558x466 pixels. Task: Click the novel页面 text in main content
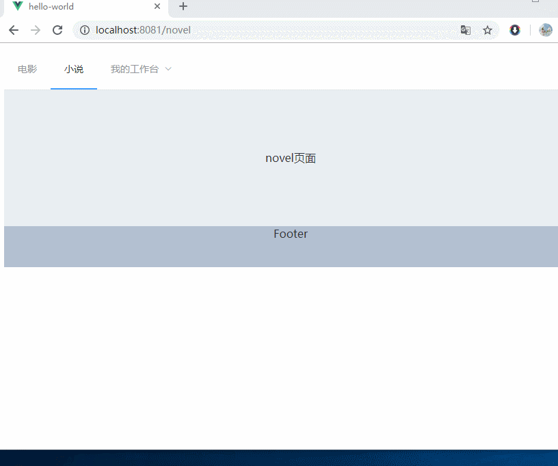(x=291, y=158)
